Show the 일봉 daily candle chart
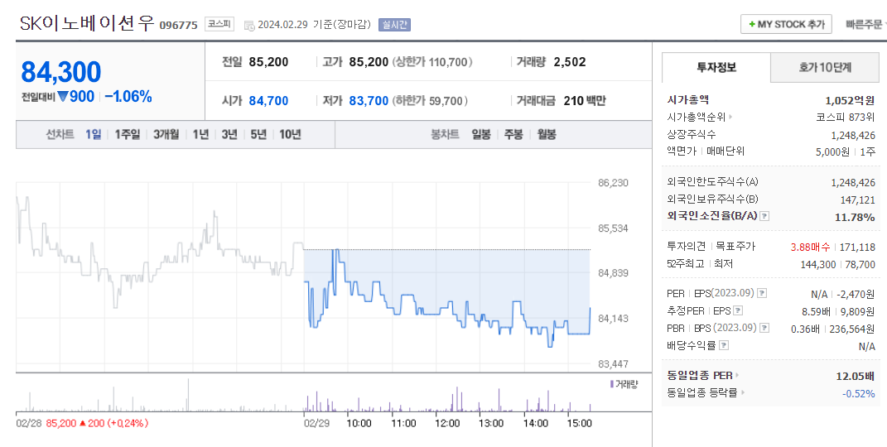Image resolution: width=887 pixels, height=447 pixels. 481,134
